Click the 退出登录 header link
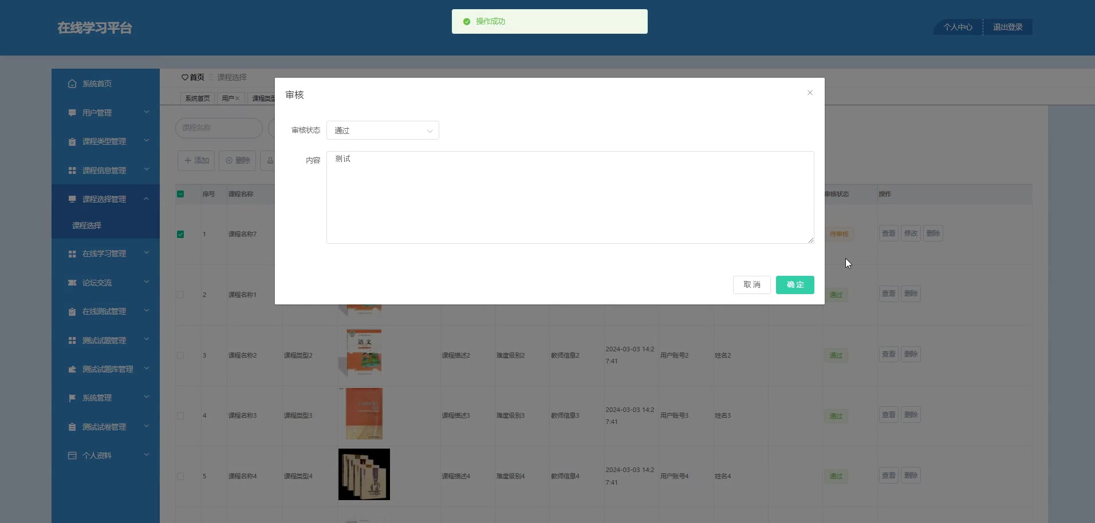Image resolution: width=1095 pixels, height=523 pixels. tap(1007, 27)
